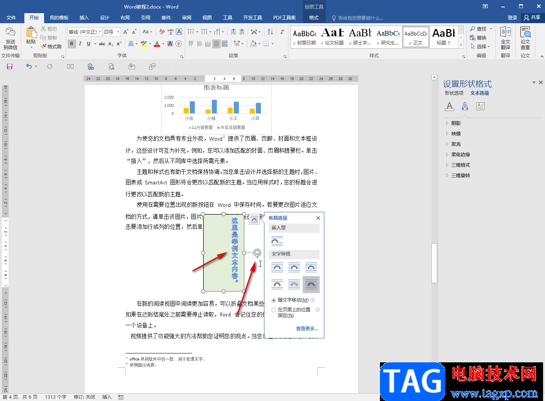Decrease font size with shrink icon
This screenshot has height=401, width=545.
[x=134, y=32]
